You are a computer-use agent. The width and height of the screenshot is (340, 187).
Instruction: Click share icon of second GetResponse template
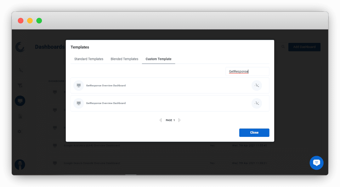[x=257, y=103]
